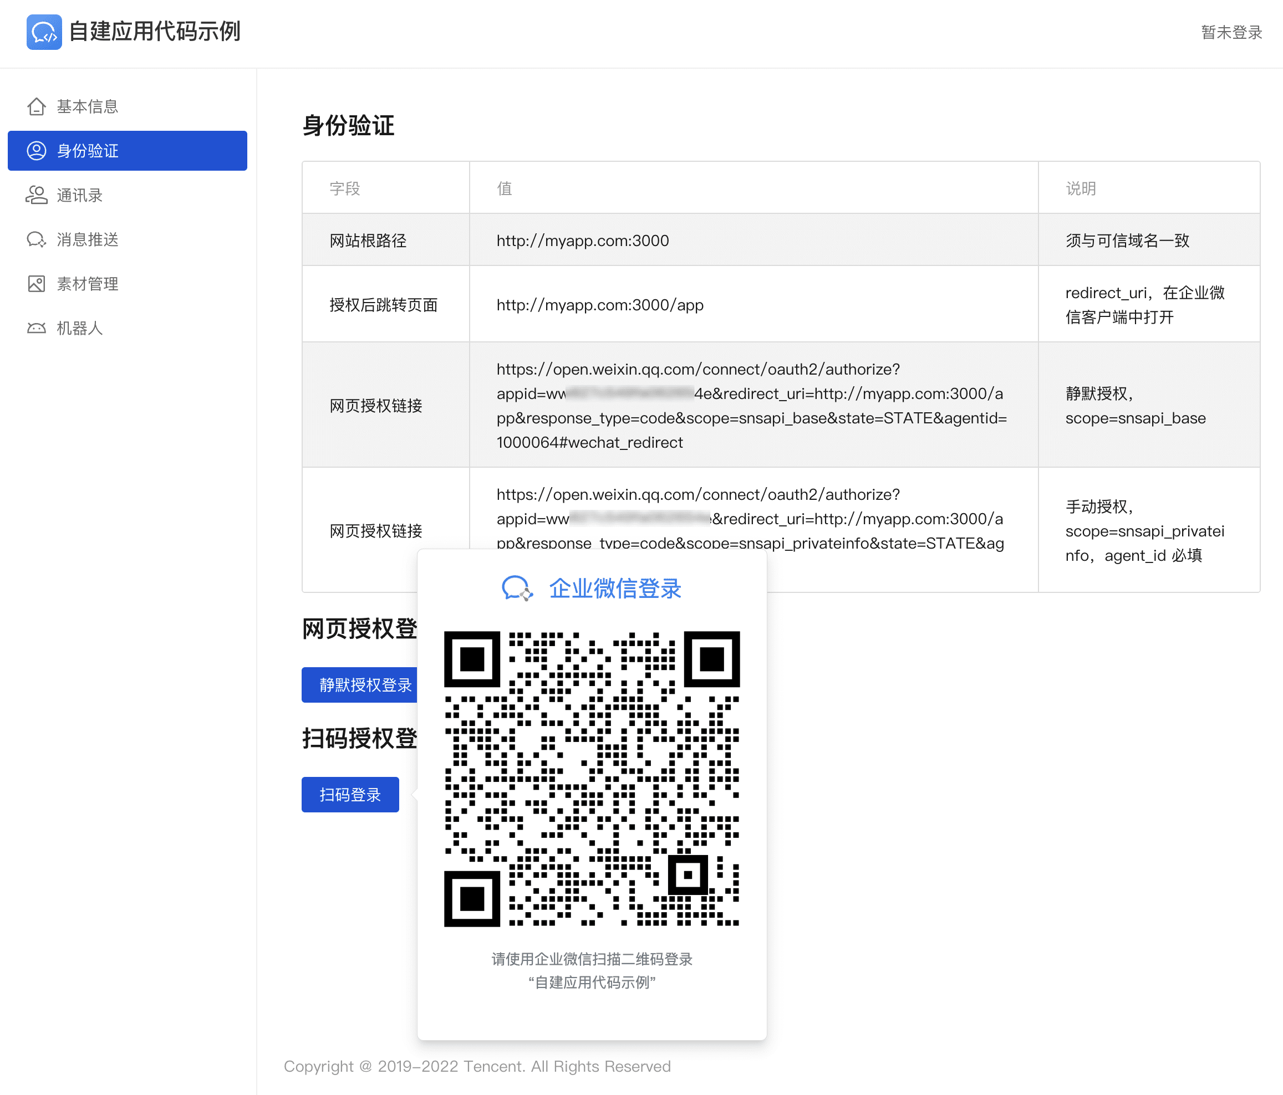The image size is (1283, 1095).
Task: Click the robot icon beside 机器人
Action: (x=37, y=328)
